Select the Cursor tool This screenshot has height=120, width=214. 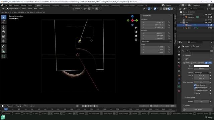coord(4,22)
